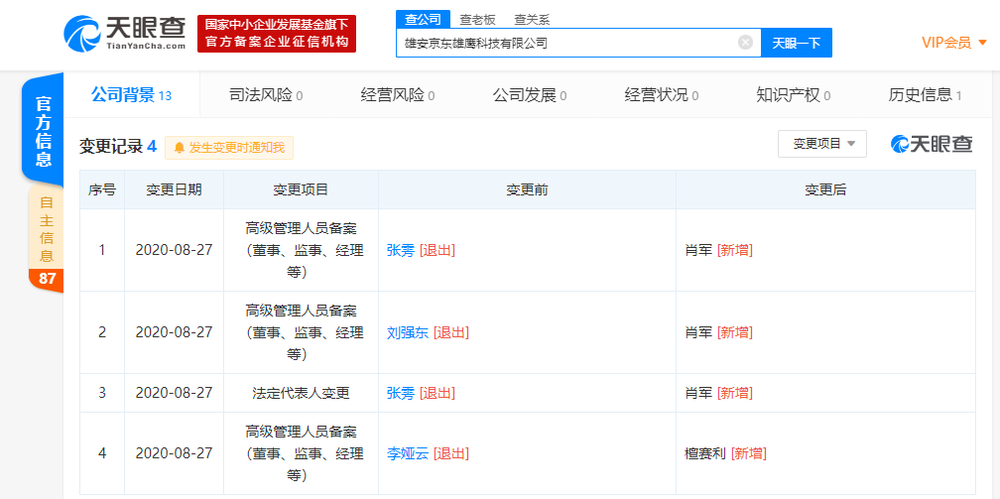
Task: Select the 自主信息 side tab
Action: pyautogui.click(x=46, y=228)
